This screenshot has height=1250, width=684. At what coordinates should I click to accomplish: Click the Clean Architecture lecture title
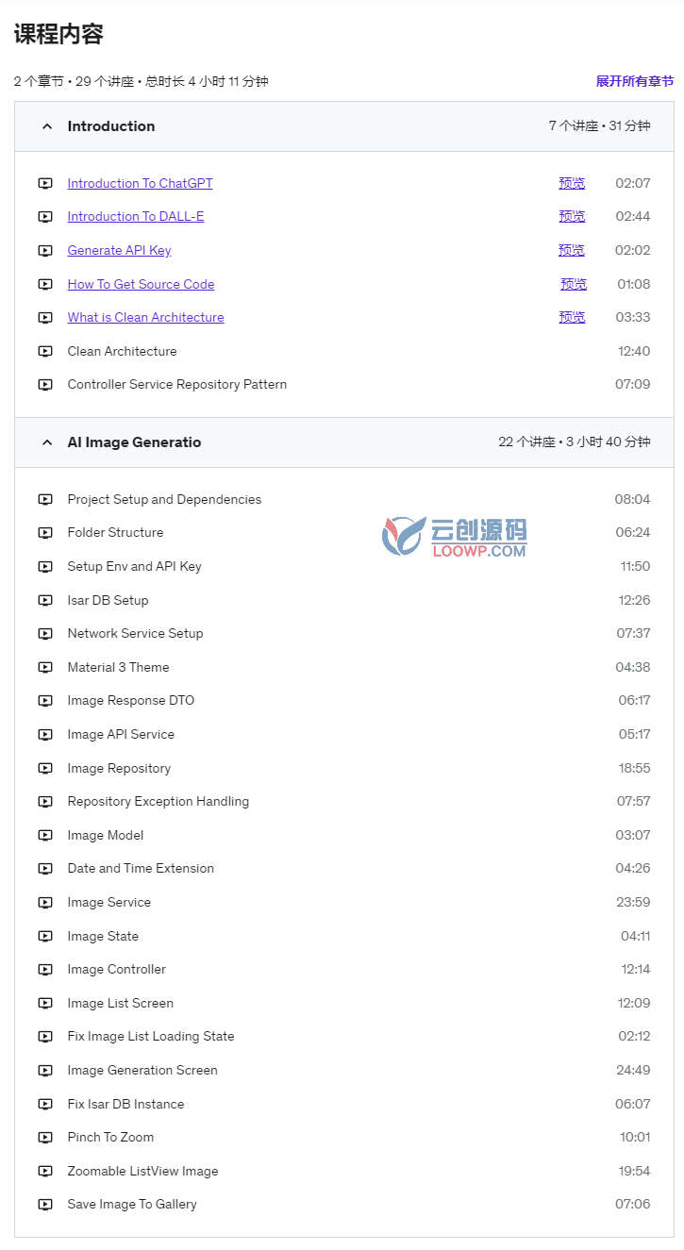[122, 351]
